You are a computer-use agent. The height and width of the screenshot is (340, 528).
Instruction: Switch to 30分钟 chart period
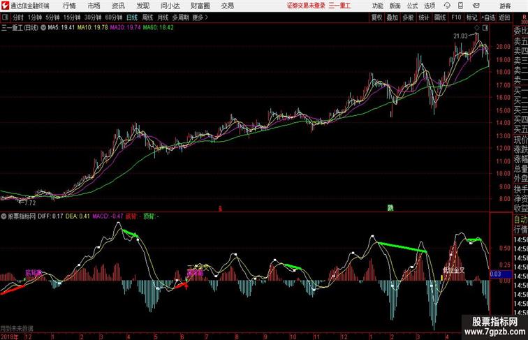coord(93,17)
